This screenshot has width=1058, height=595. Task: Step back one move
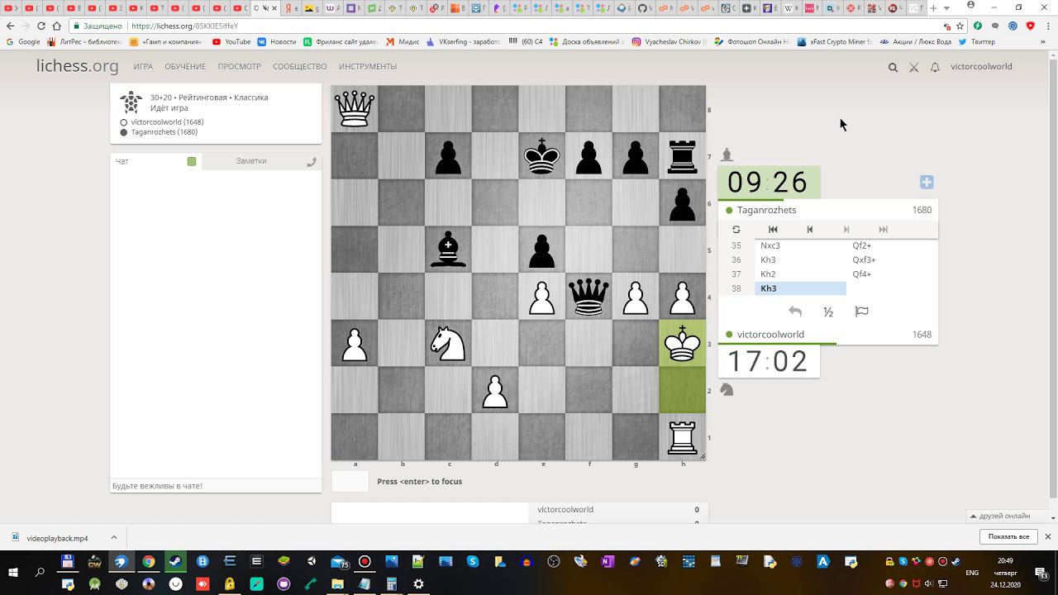[810, 230]
